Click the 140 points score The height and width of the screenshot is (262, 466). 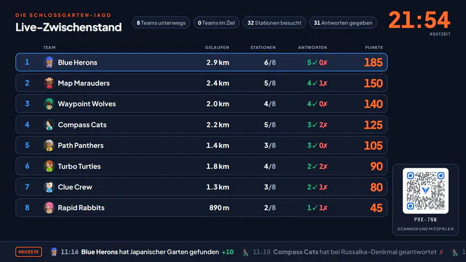[373, 104]
